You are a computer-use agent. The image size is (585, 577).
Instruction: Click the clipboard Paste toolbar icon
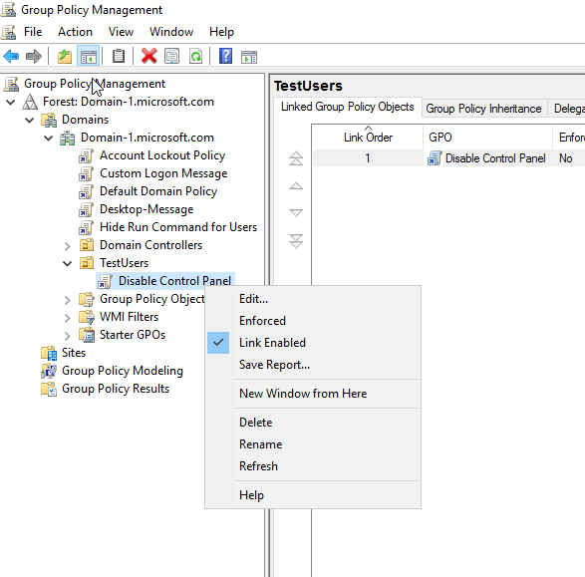[119, 57]
